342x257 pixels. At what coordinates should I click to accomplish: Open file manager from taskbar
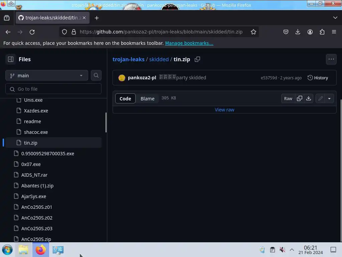click(23, 250)
